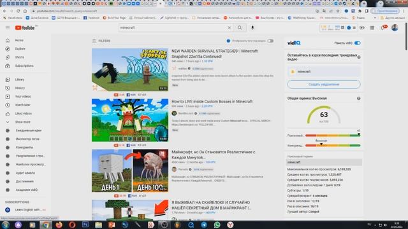Open NEW WARDEN SURVIVAL STRATEGIES title link
Viewport: 408px width, 229px height.
click(214, 53)
